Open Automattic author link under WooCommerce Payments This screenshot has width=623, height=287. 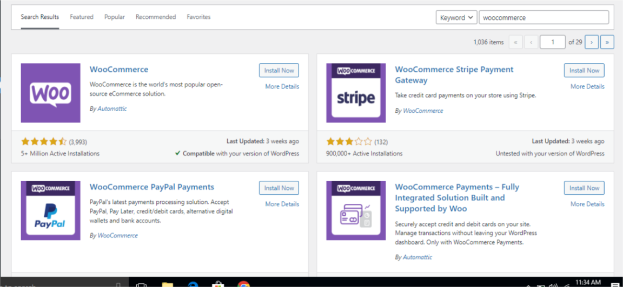point(417,257)
